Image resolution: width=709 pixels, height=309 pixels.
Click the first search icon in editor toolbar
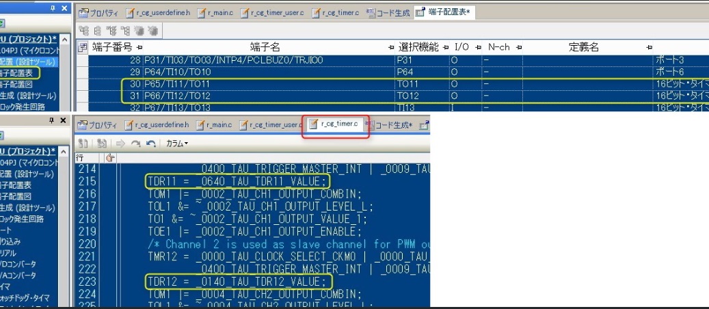83,144
